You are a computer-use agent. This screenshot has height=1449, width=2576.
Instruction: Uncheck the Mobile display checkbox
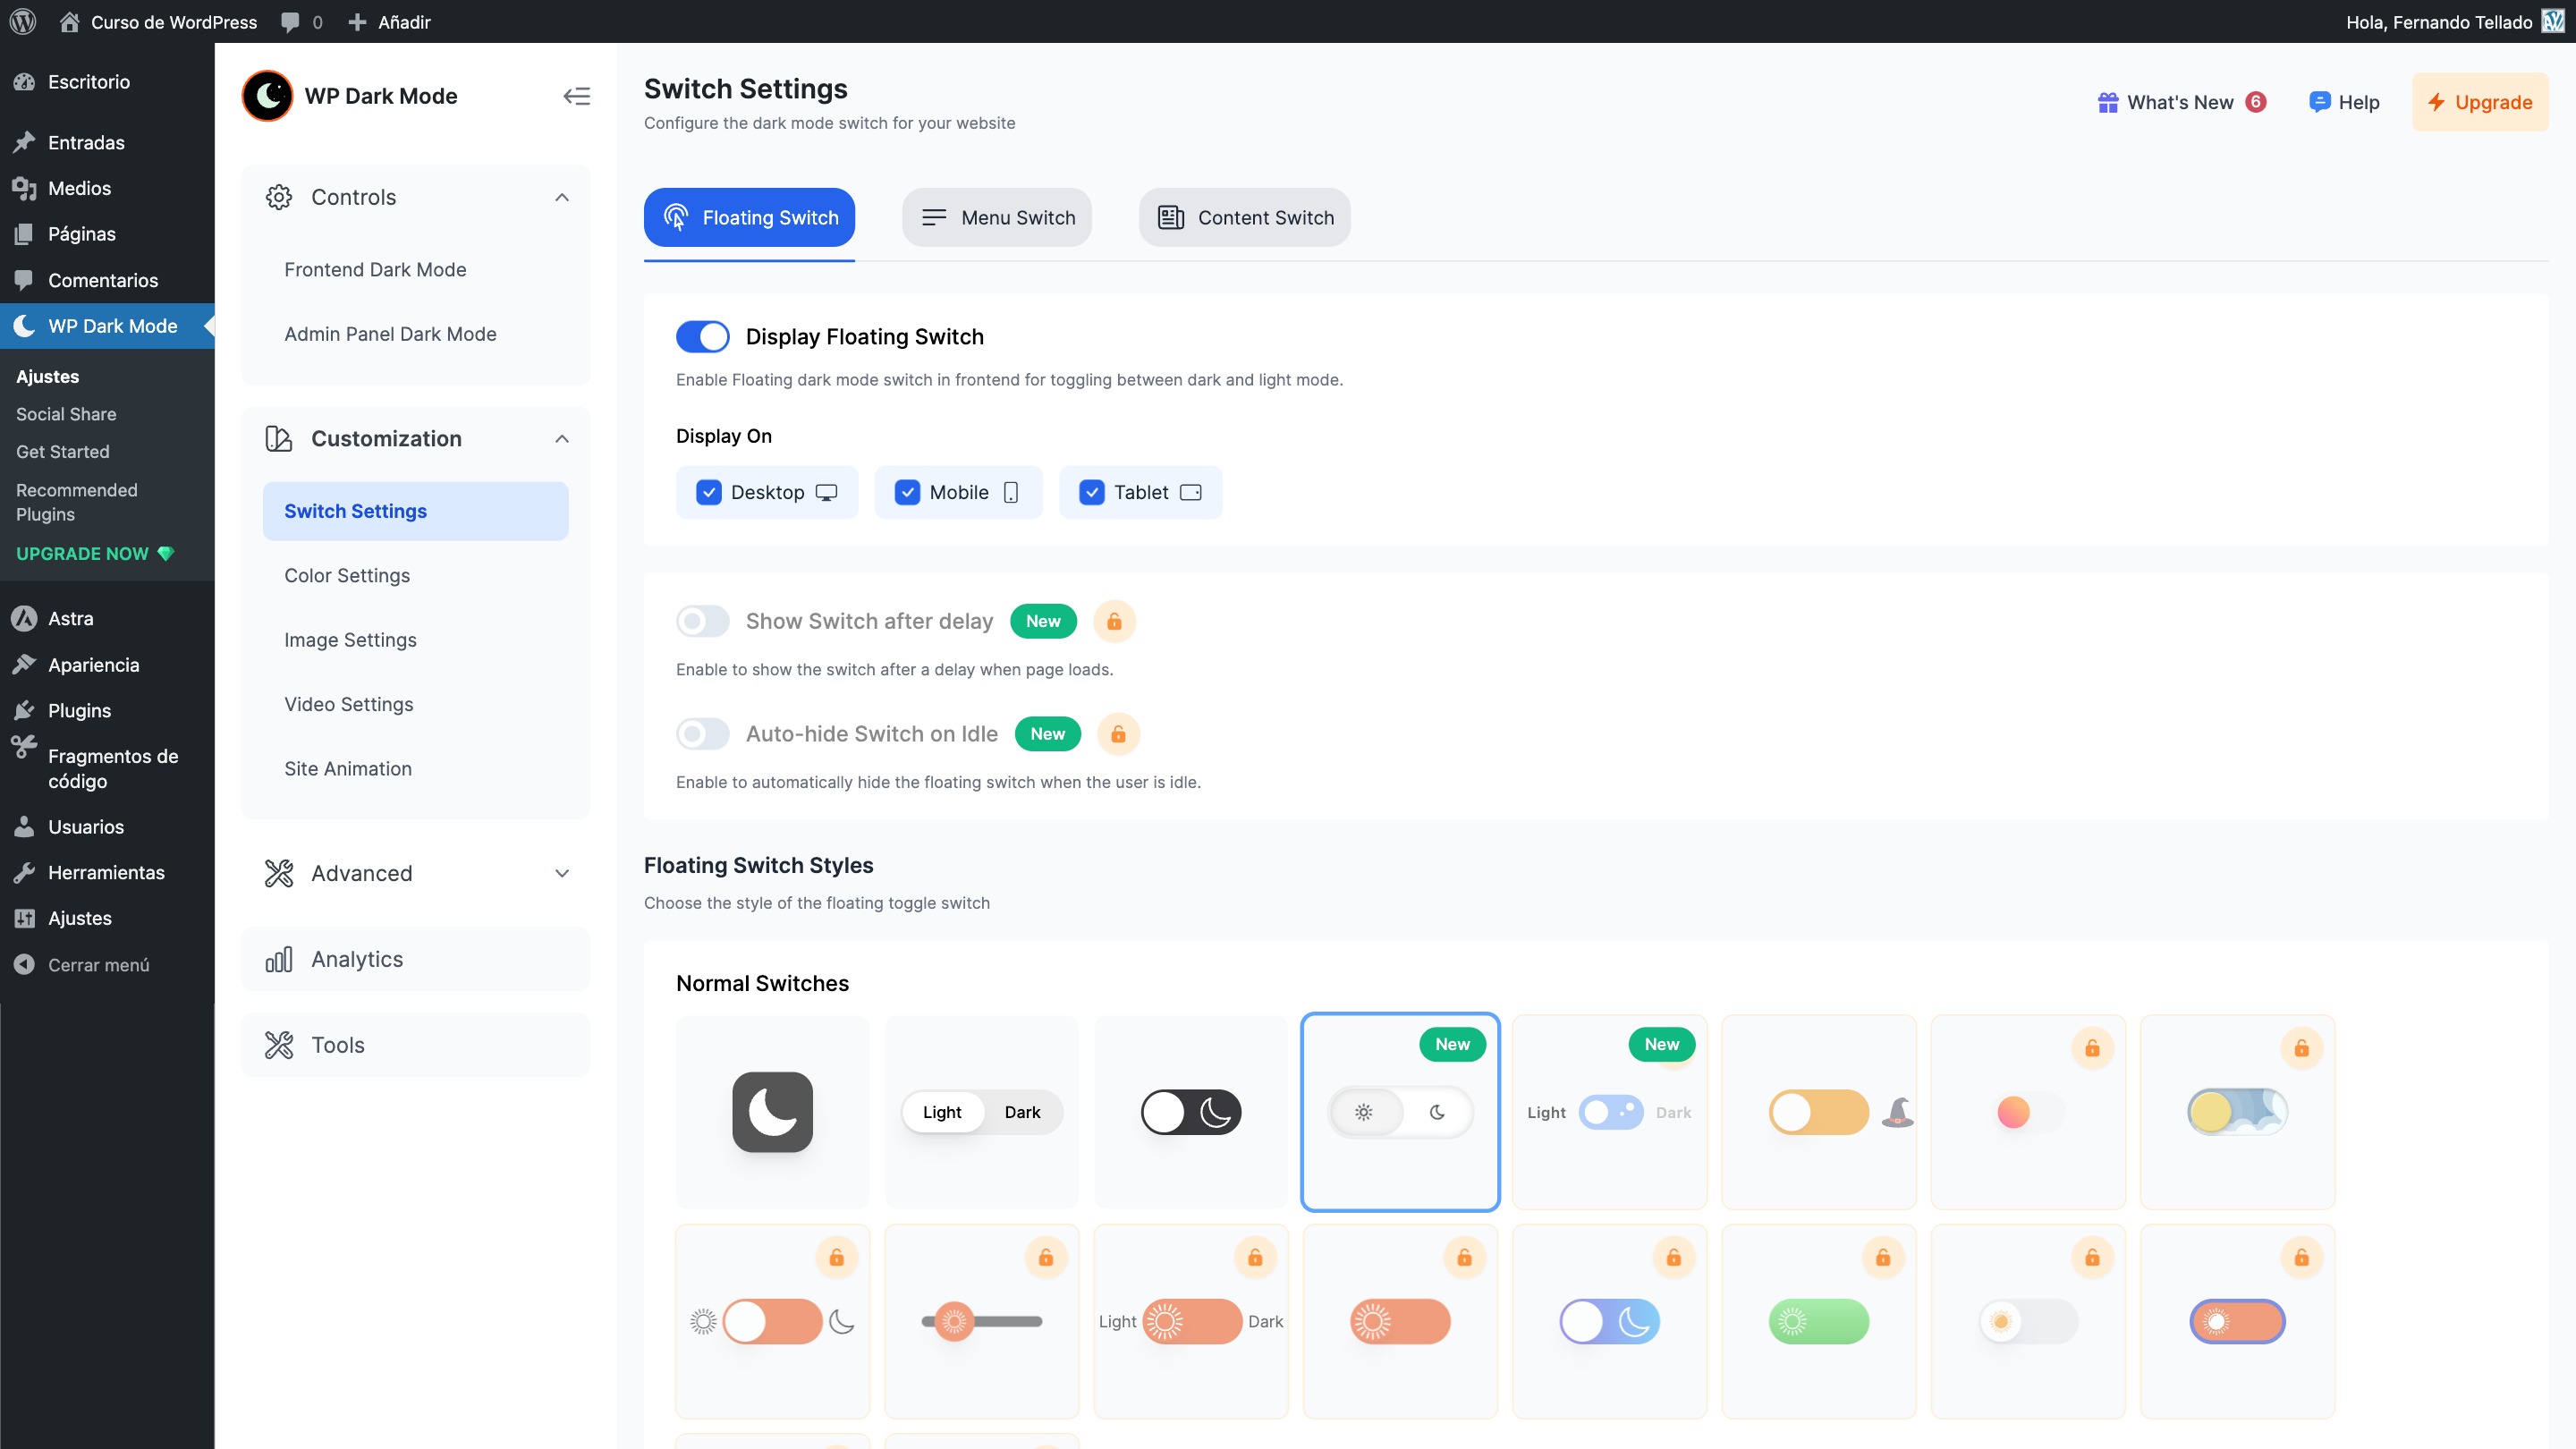click(x=907, y=492)
